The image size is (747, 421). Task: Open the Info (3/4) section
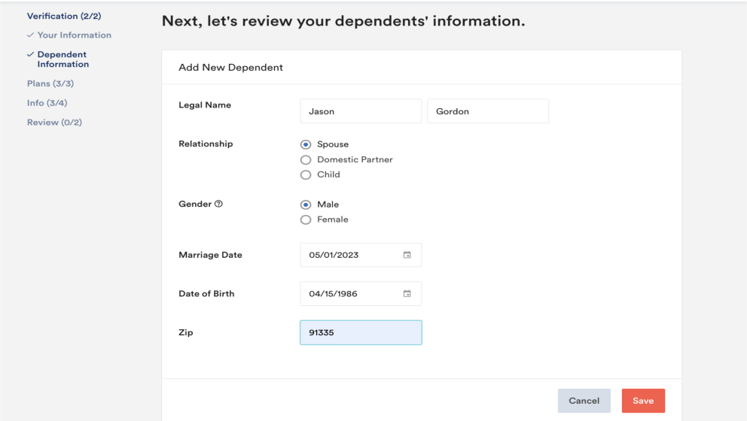[47, 103]
